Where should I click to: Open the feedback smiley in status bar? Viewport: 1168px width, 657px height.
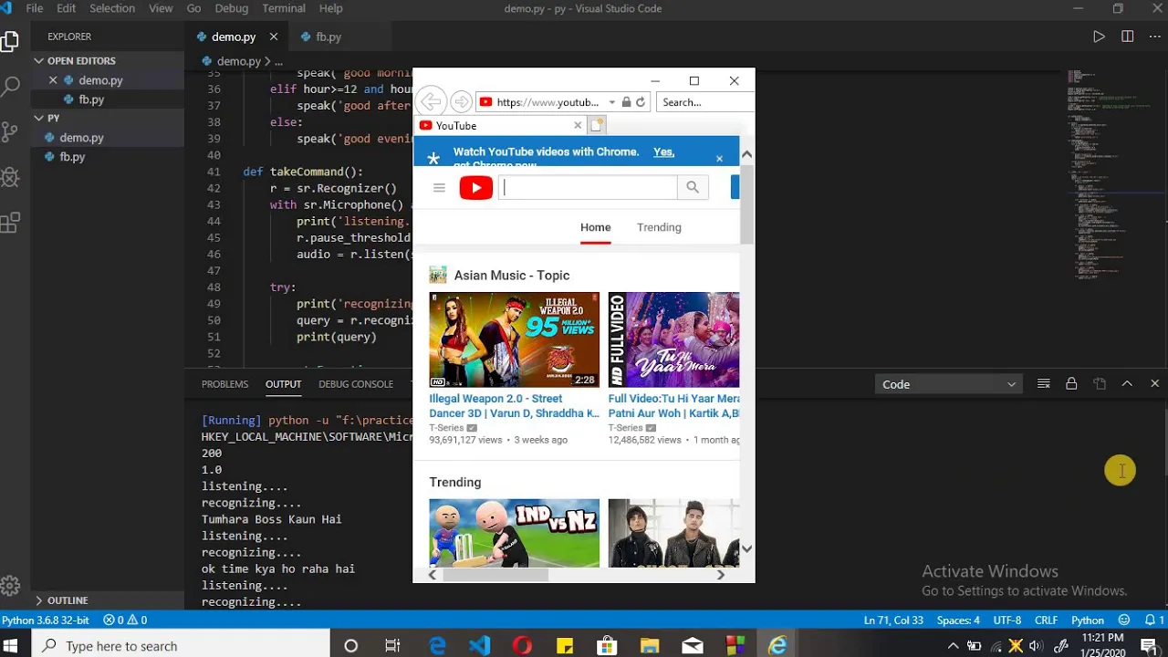[1124, 620]
